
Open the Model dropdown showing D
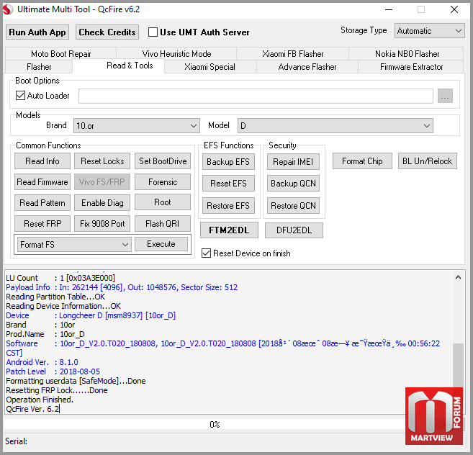(335, 125)
